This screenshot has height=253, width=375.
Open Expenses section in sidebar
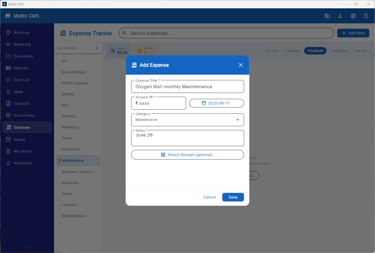[x=27, y=127]
